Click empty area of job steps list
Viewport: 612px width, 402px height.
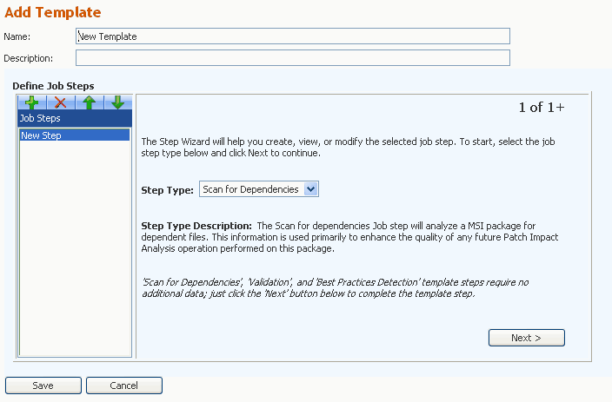point(75,248)
